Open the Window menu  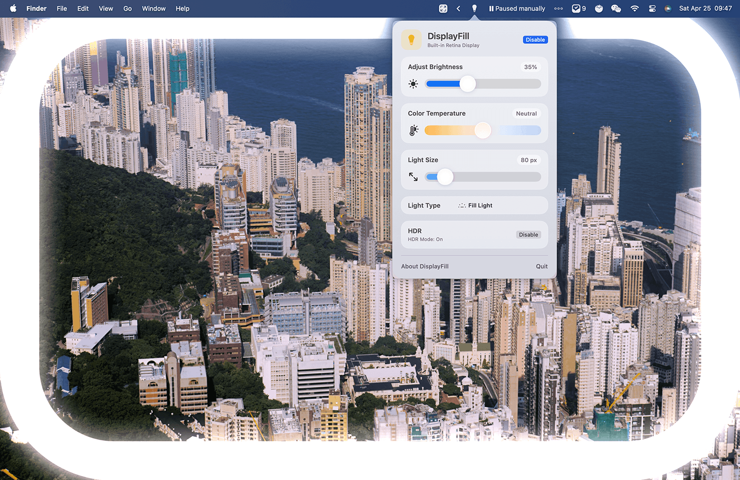153,8
